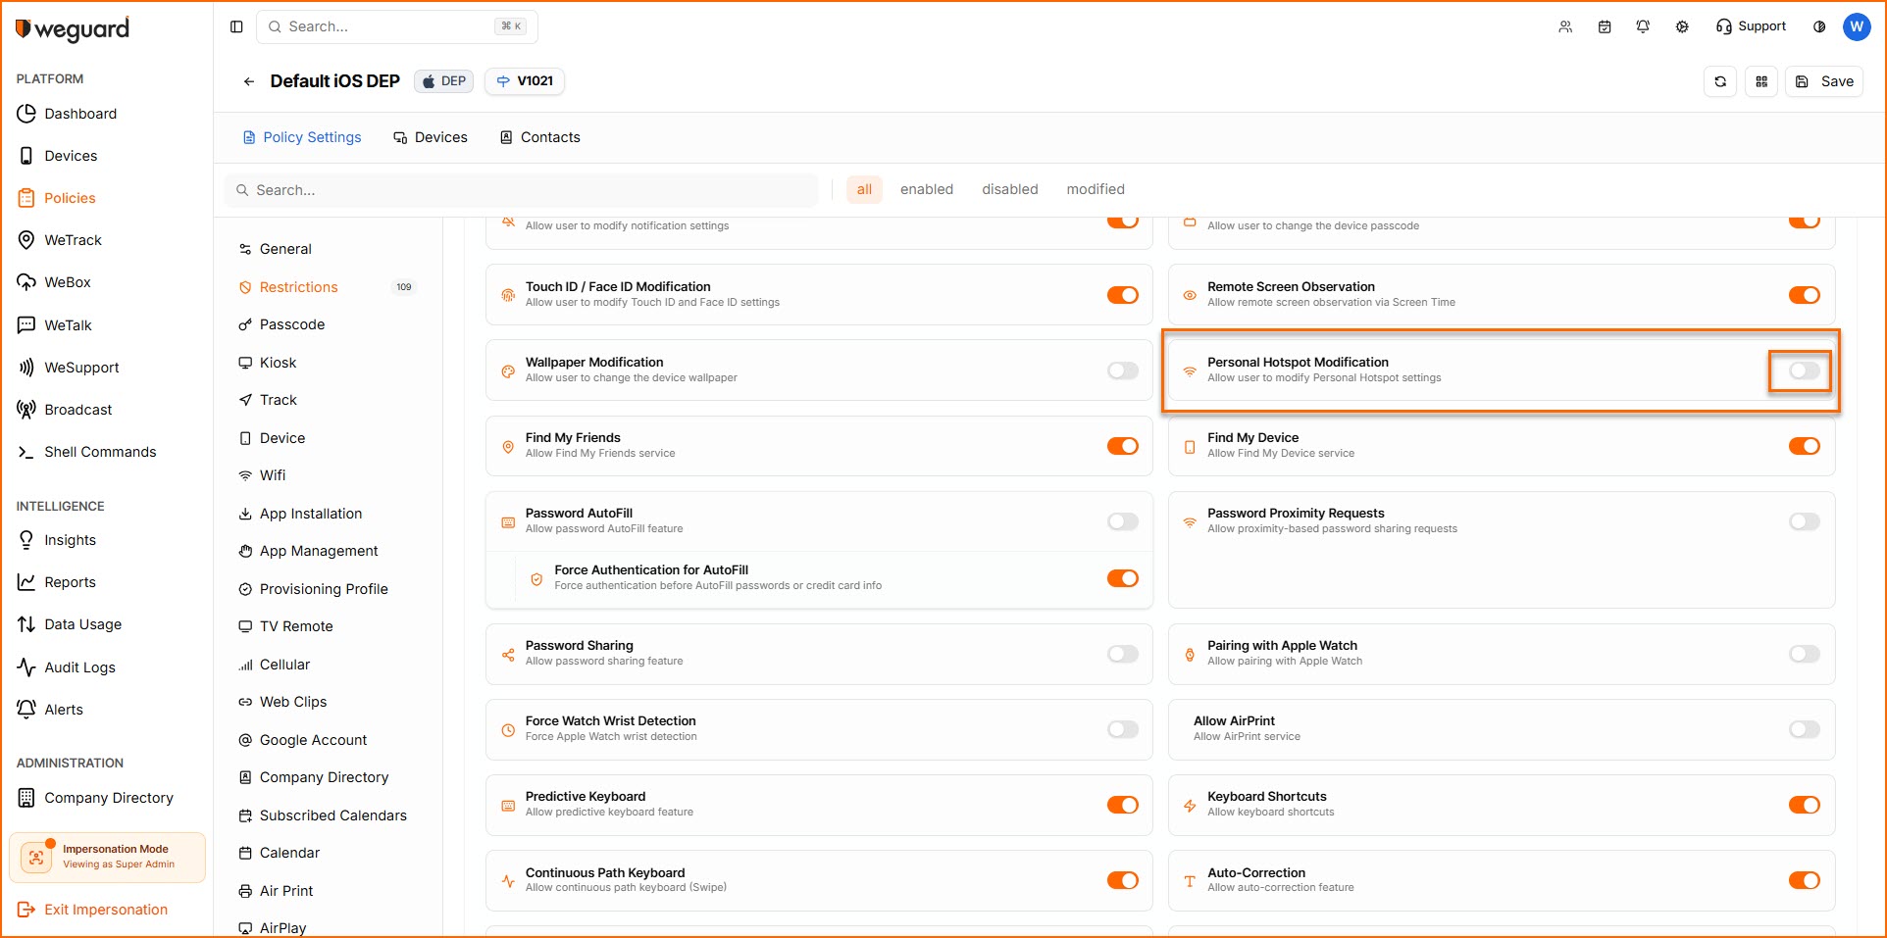1887x938 pixels.
Task: Enable the Password AutoFill toggle
Action: pyautogui.click(x=1122, y=521)
